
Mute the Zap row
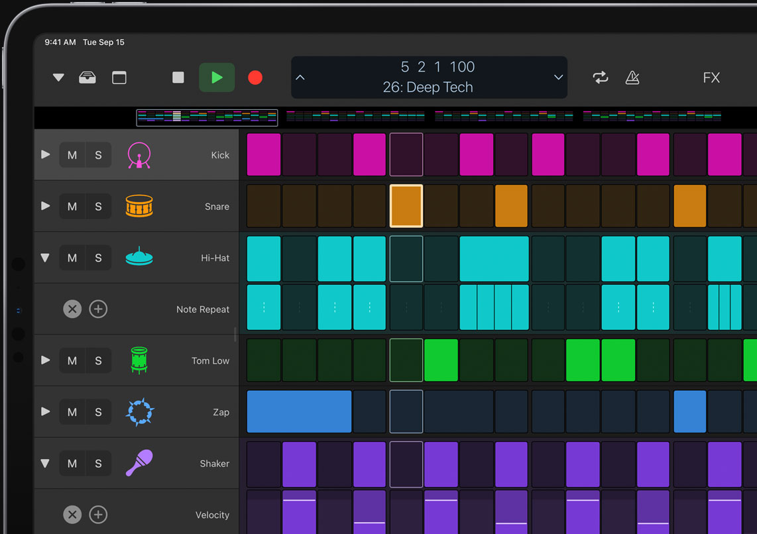(x=72, y=412)
